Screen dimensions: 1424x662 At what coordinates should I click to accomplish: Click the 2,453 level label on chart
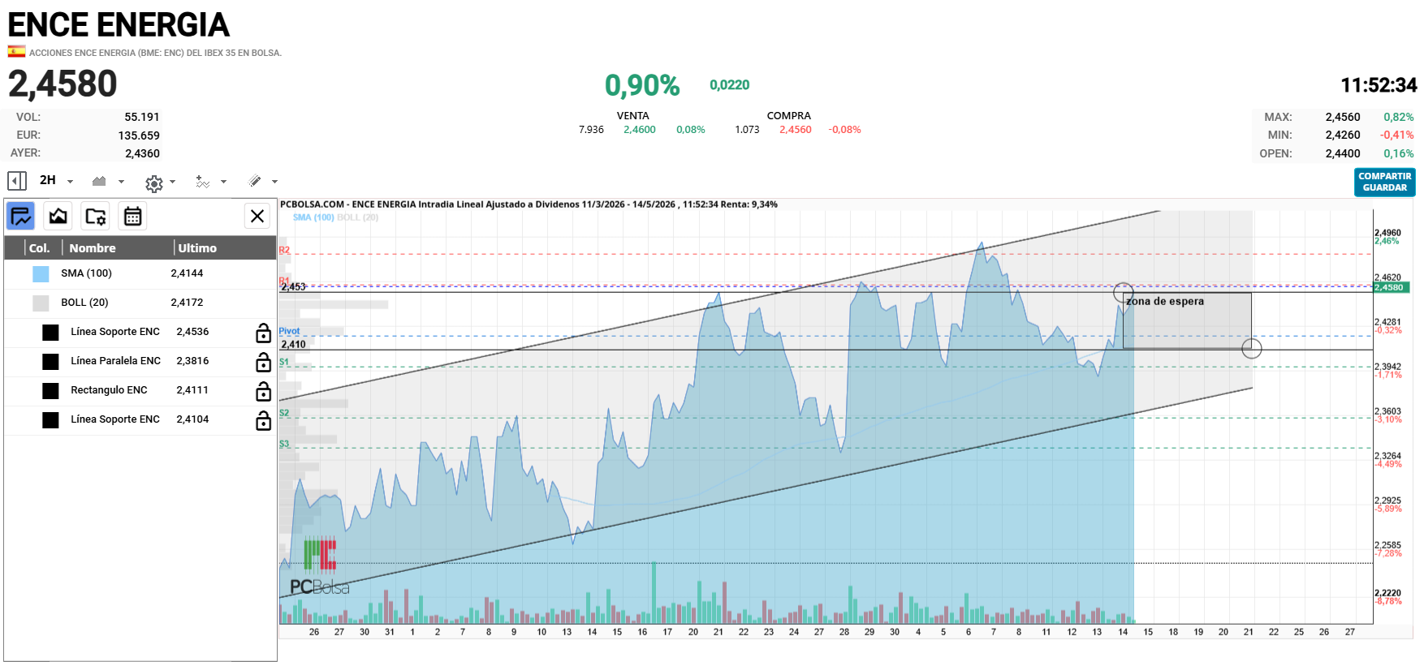point(294,286)
